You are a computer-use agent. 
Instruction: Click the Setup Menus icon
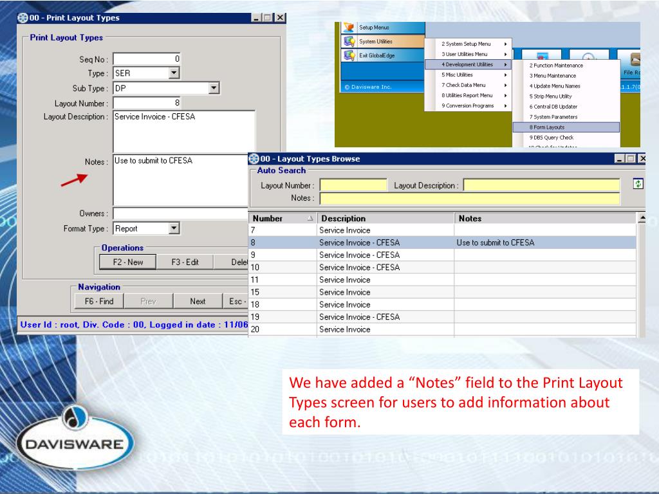click(348, 27)
